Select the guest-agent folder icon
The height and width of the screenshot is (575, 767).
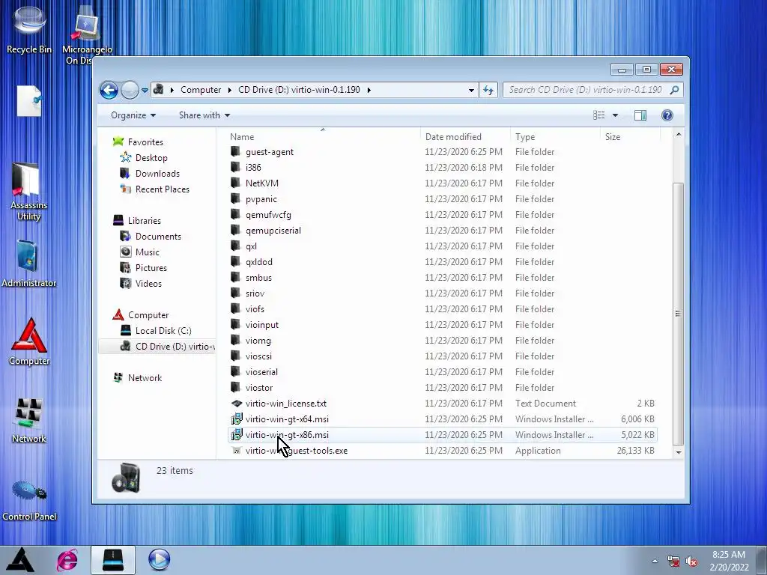[236, 151]
